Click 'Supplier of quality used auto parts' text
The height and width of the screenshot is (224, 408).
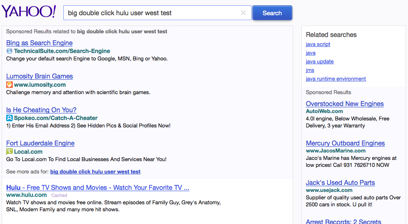tap(353, 201)
